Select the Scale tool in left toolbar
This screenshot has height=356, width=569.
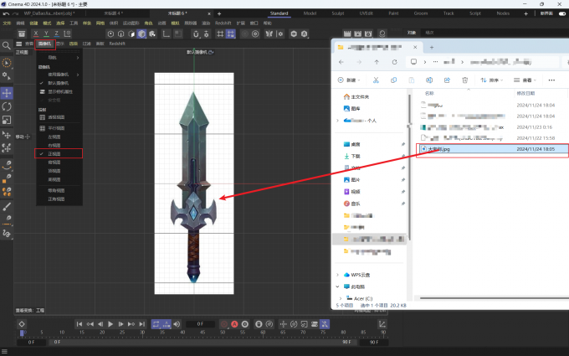pyautogui.click(x=7, y=120)
